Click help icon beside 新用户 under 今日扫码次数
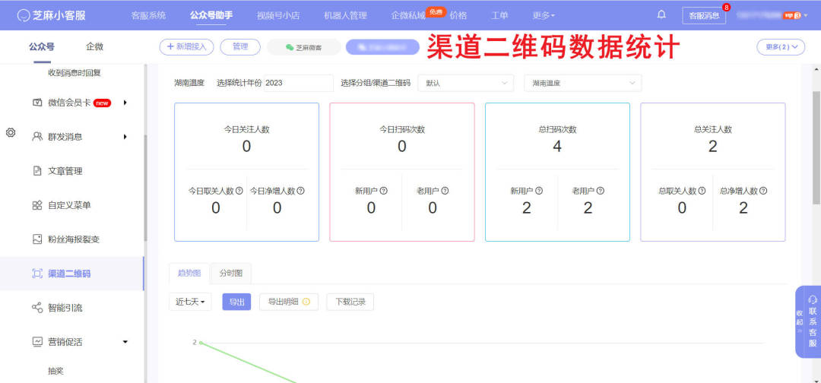This screenshot has width=821, height=383. [383, 191]
